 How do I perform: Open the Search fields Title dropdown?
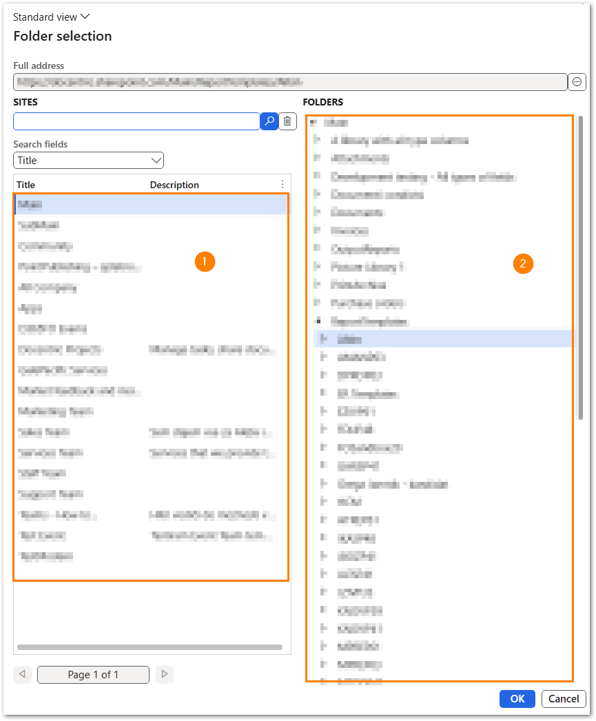point(88,161)
